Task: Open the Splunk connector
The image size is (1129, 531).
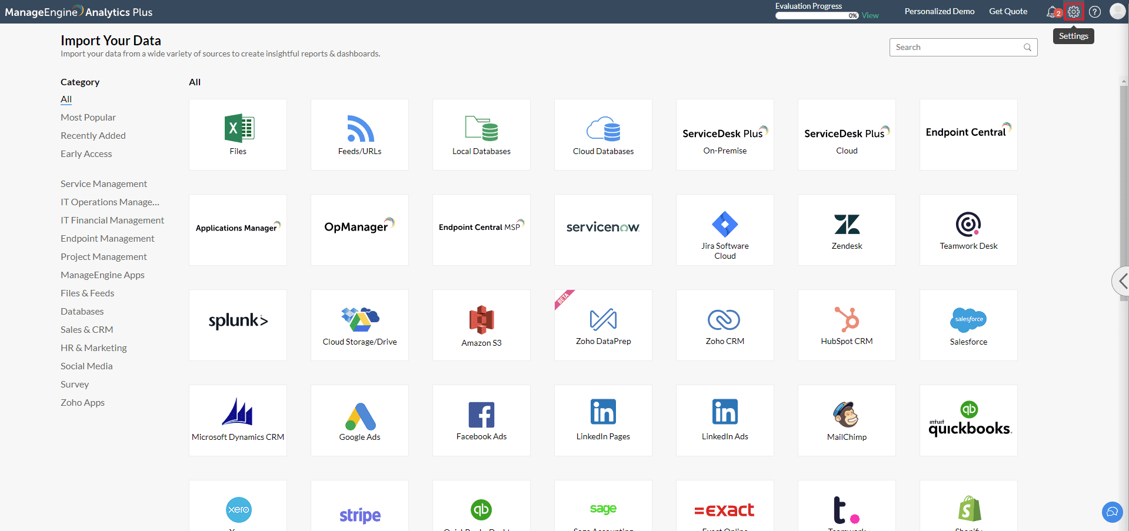Action: (238, 325)
